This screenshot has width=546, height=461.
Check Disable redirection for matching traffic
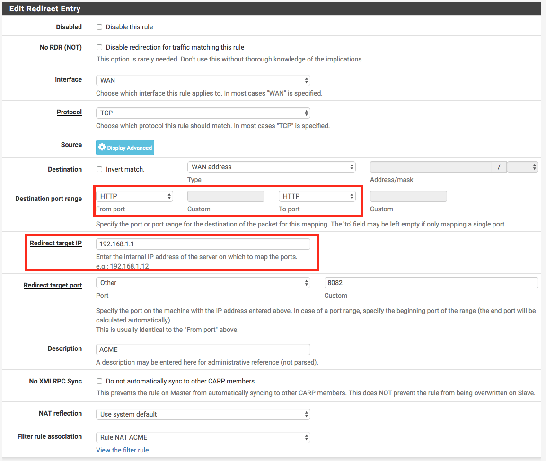point(99,47)
